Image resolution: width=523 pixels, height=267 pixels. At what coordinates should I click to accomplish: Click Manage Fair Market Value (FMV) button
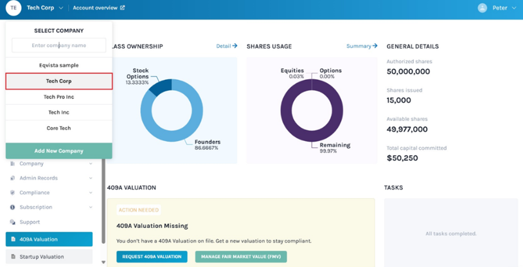pyautogui.click(x=241, y=257)
